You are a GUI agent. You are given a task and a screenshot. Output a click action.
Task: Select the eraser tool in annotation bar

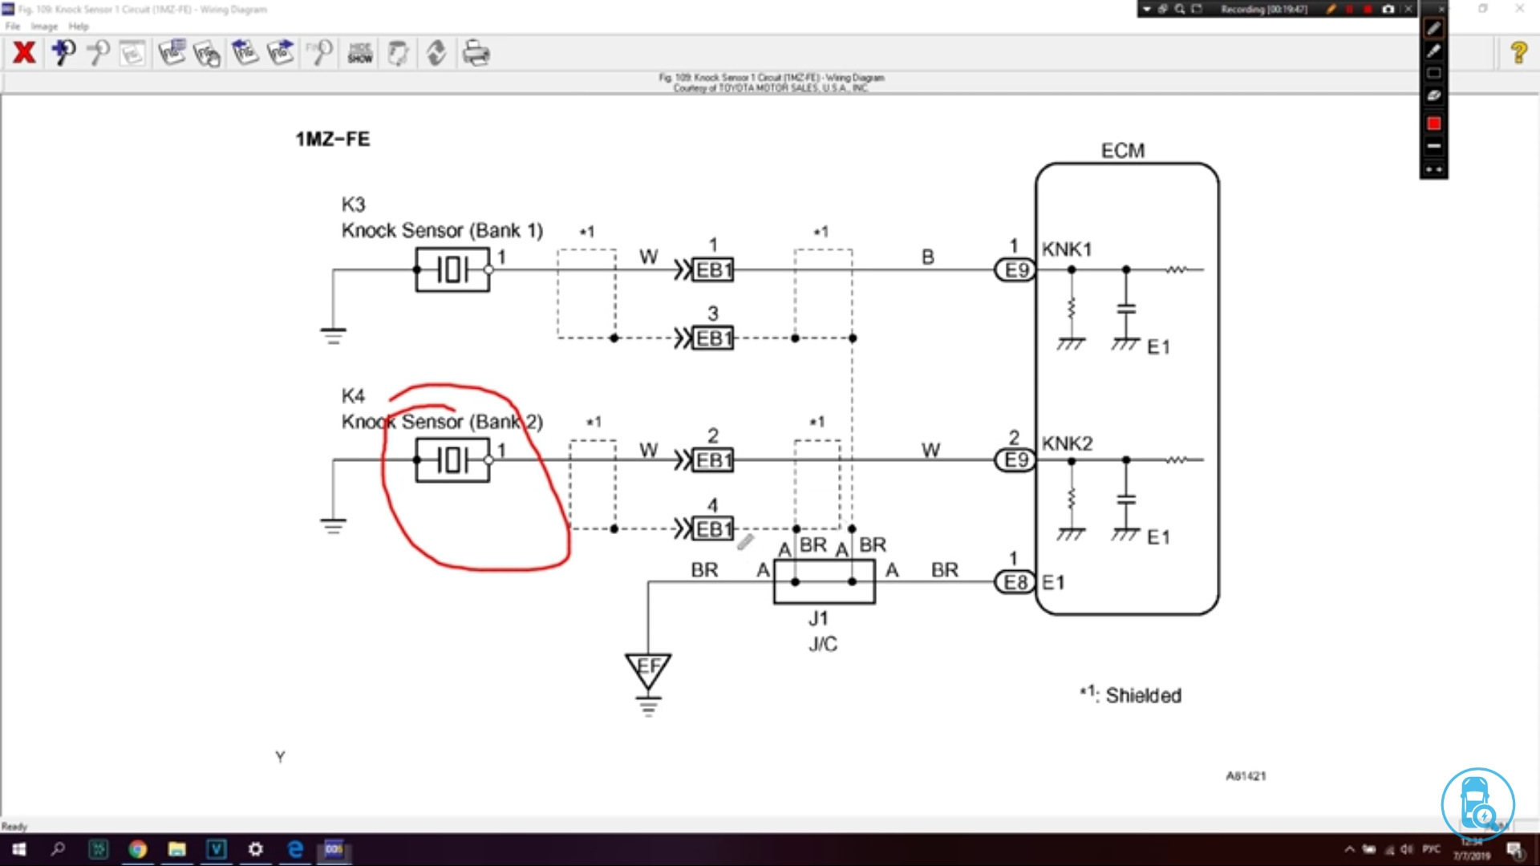1433,95
